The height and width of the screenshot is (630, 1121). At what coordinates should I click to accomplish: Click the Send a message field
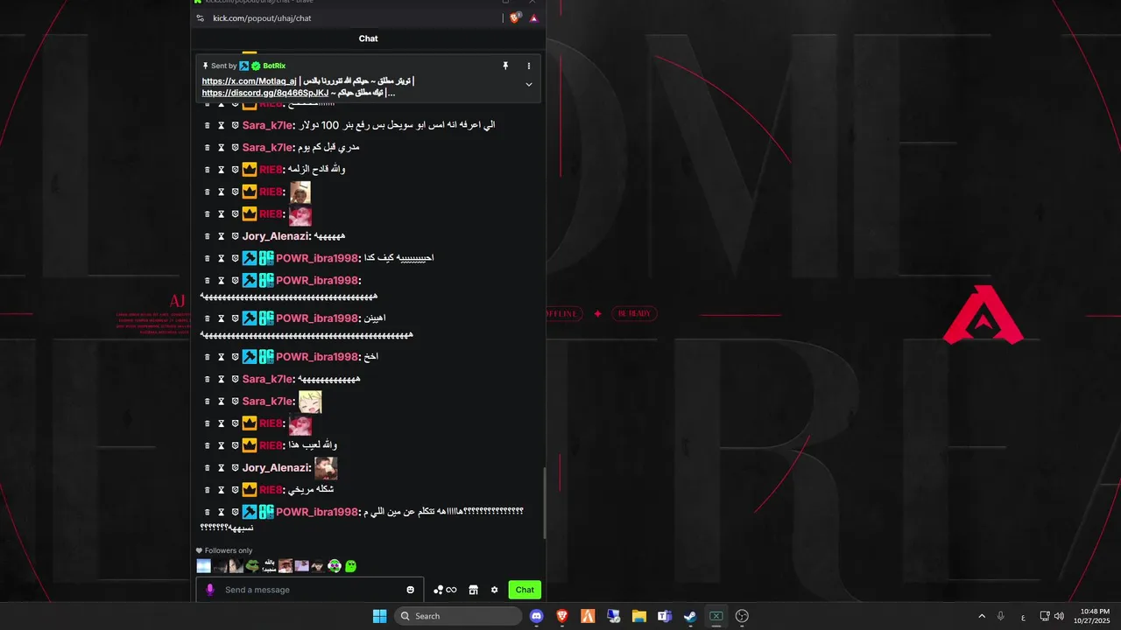[x=311, y=590]
